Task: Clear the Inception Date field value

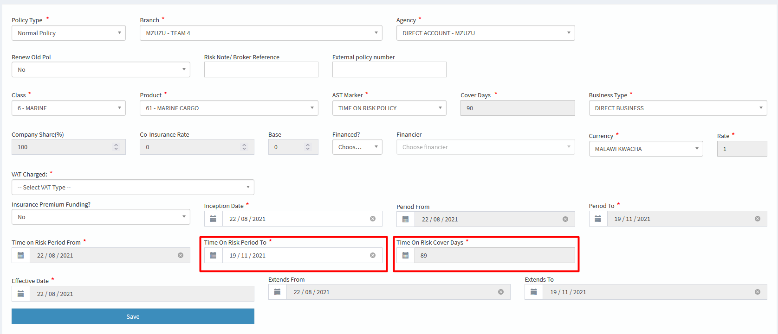Action: 372,219
